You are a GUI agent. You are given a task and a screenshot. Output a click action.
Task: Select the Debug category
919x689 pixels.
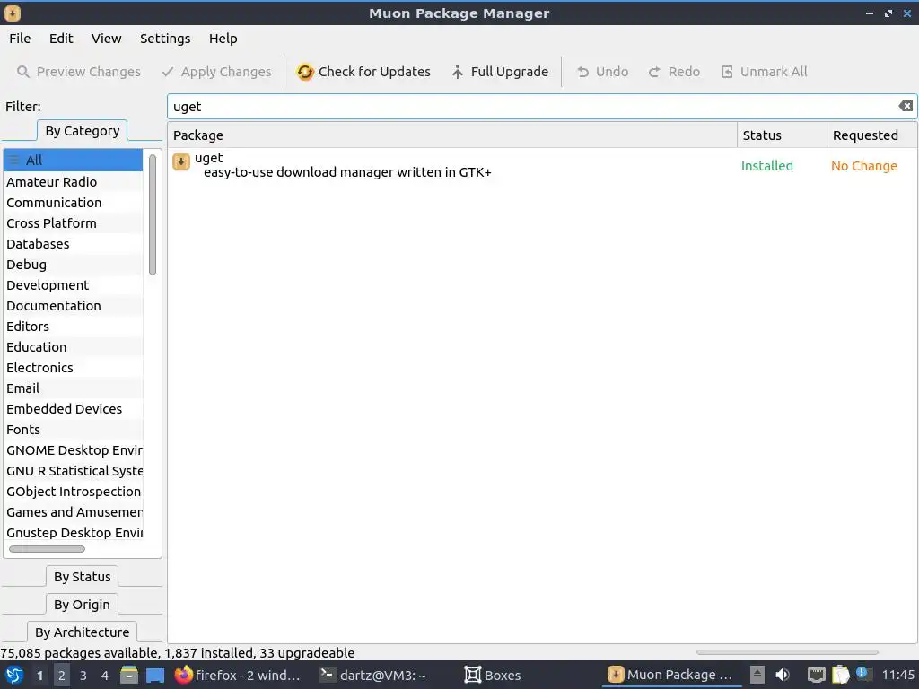click(73, 265)
